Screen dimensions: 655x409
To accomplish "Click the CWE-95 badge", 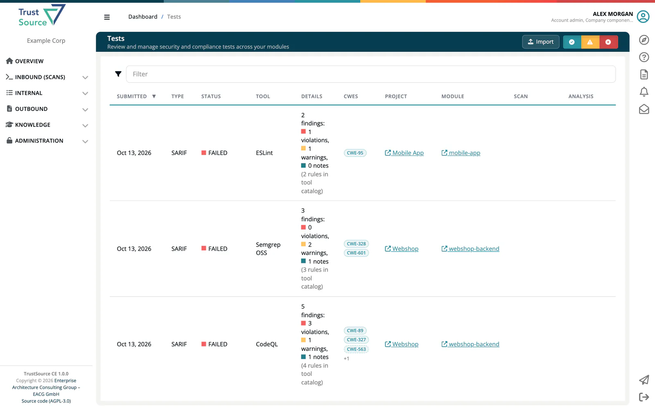I will tap(355, 153).
